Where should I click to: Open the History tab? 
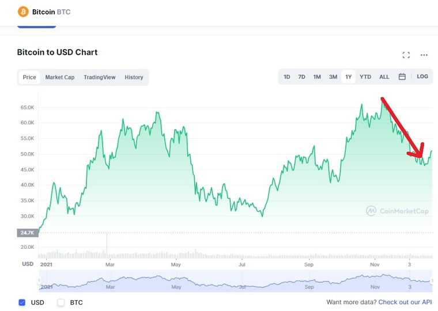tap(134, 77)
